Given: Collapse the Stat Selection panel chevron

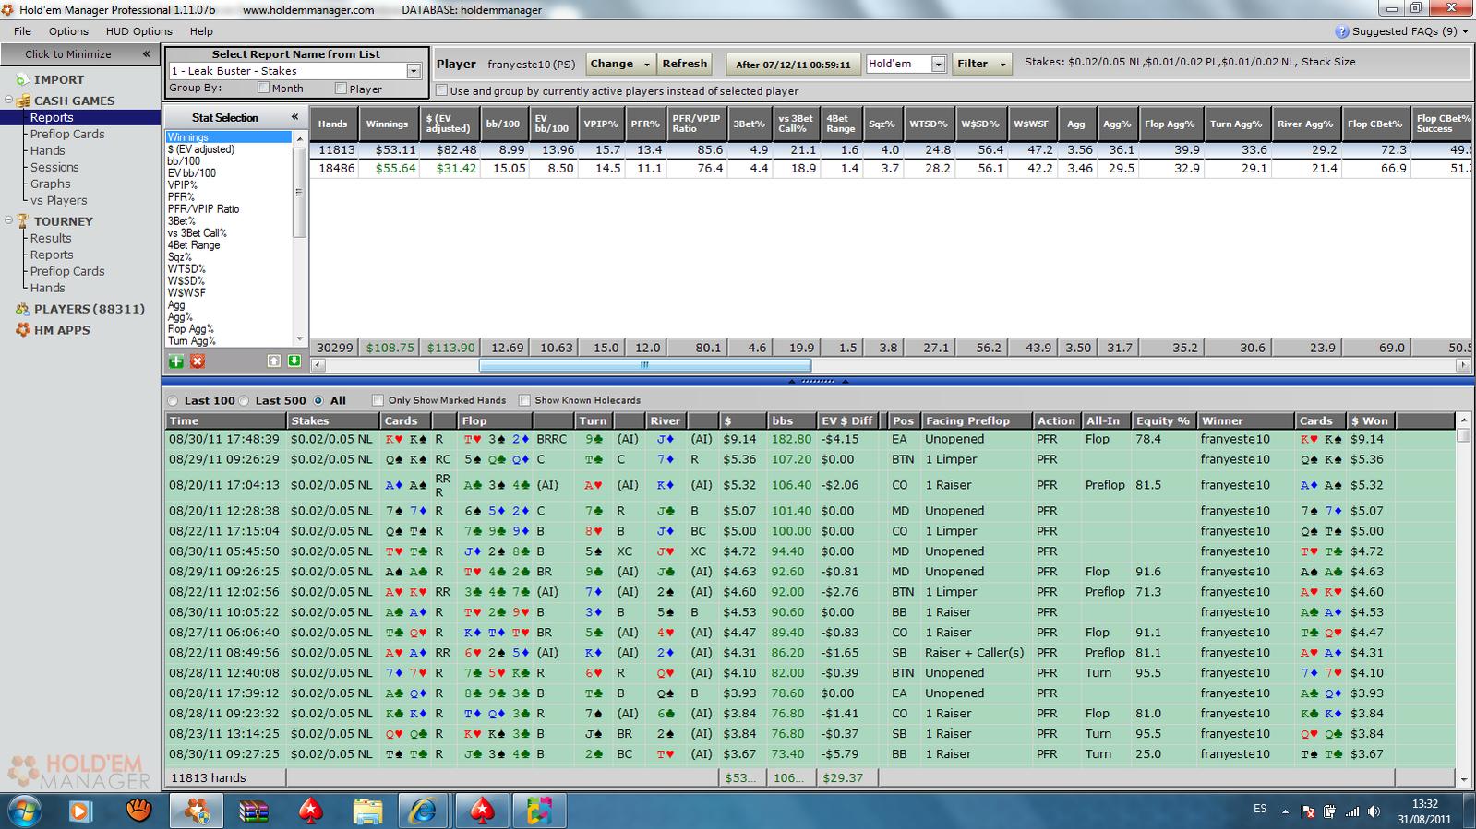Looking at the screenshot, I should 294,117.
